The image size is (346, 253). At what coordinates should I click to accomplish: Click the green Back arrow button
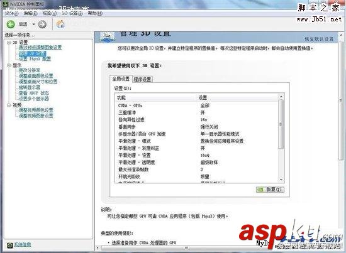pos(11,24)
